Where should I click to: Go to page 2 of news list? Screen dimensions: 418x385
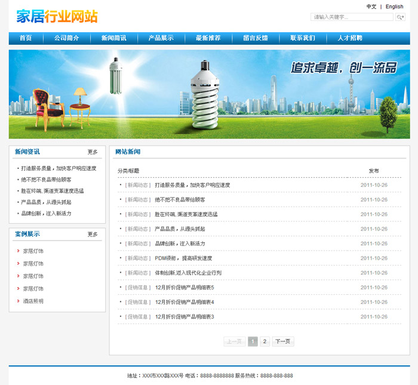265,341
